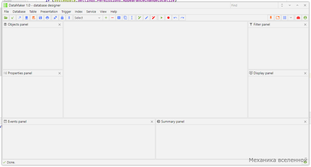311x167 pixels.
Task: Click the green down-left import arrow icon
Action: click(x=12, y=18)
